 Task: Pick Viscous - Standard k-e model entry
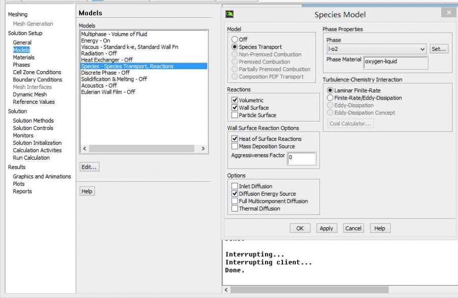(x=129, y=47)
